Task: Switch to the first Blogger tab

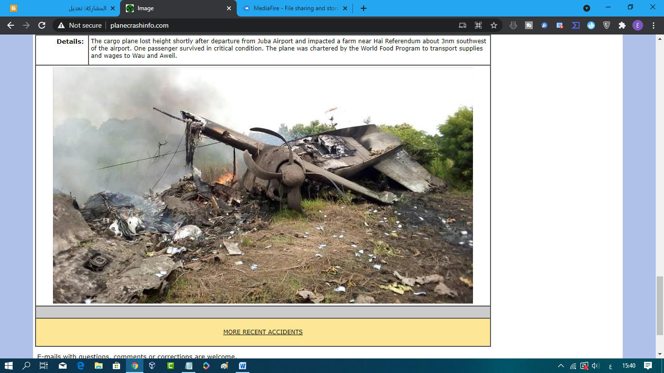Action: coord(63,8)
